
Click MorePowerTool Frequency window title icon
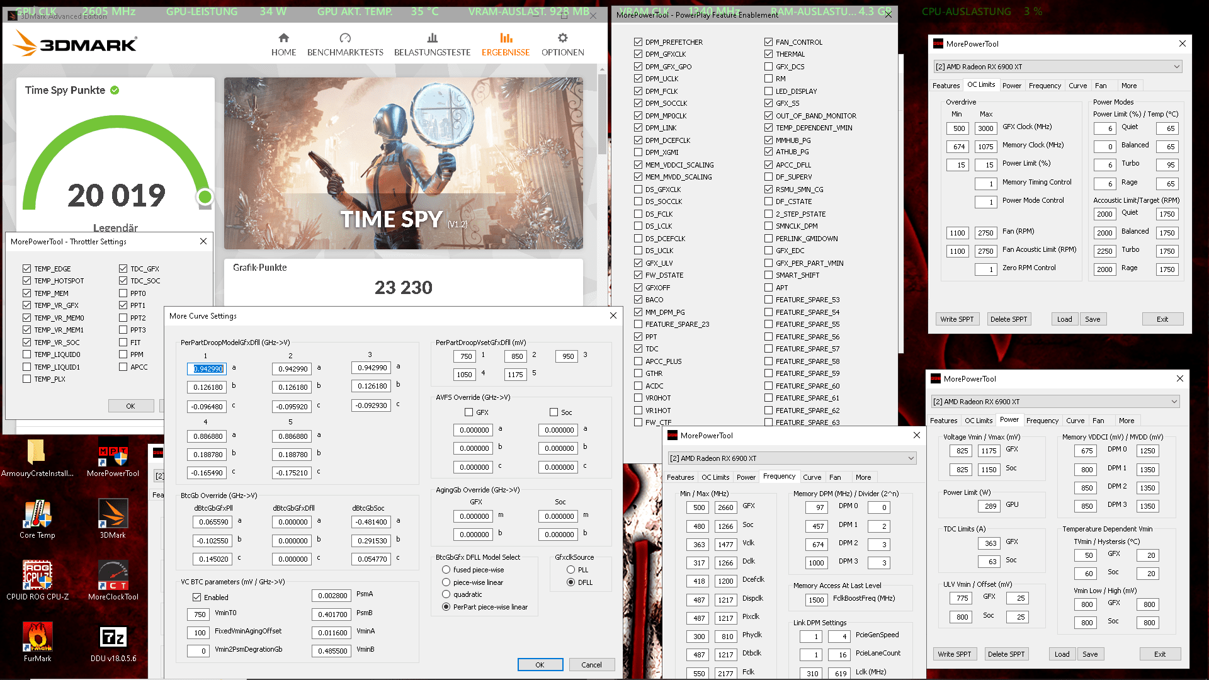[x=673, y=435]
